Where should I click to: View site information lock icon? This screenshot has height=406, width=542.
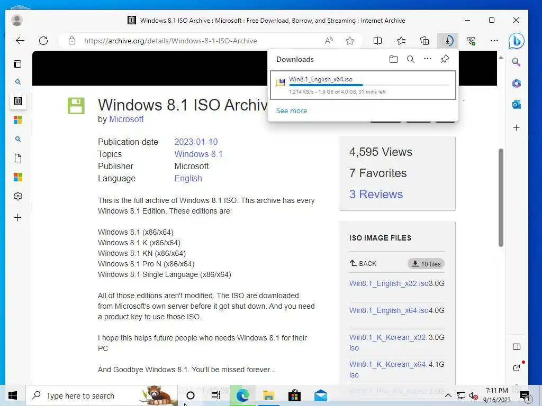pyautogui.click(x=72, y=41)
